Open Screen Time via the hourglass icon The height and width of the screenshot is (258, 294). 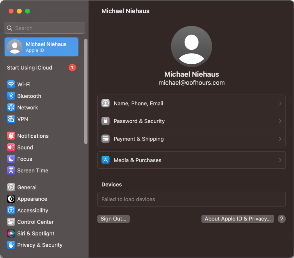[x=11, y=170]
